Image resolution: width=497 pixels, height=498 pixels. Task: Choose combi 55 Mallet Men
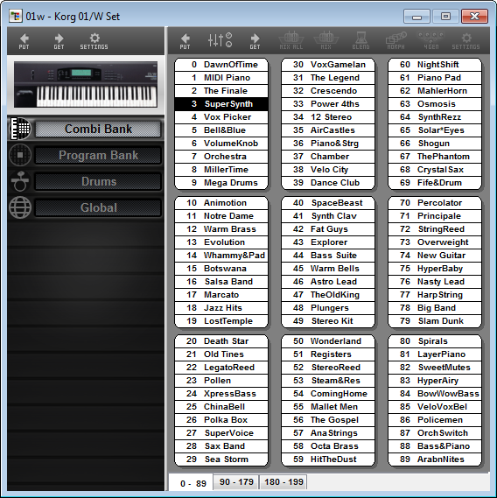click(328, 406)
